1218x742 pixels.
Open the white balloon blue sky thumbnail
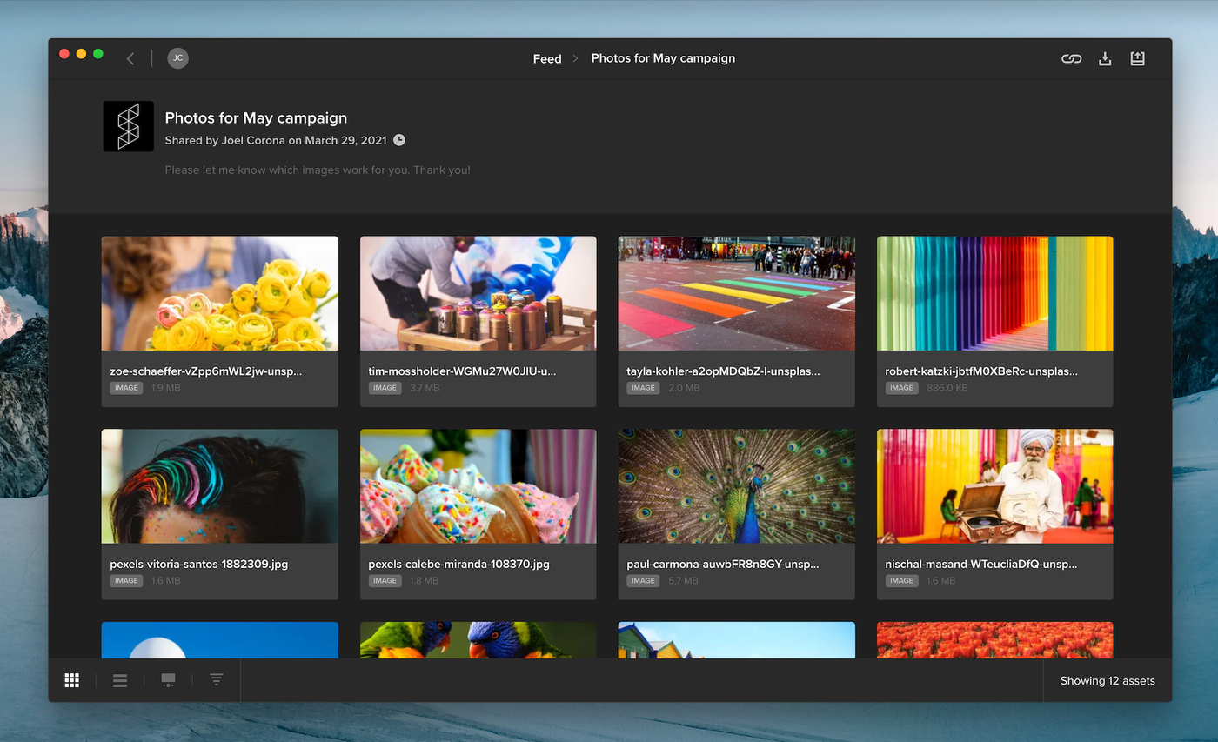[x=220, y=640]
